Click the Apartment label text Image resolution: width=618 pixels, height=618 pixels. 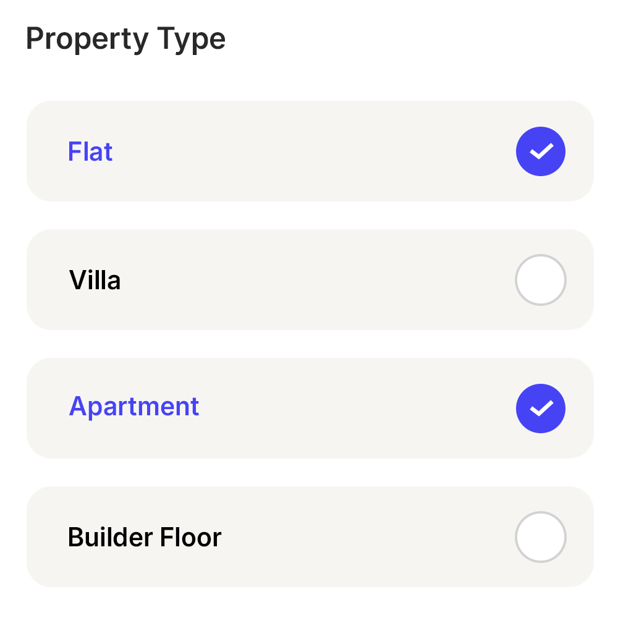[134, 406]
